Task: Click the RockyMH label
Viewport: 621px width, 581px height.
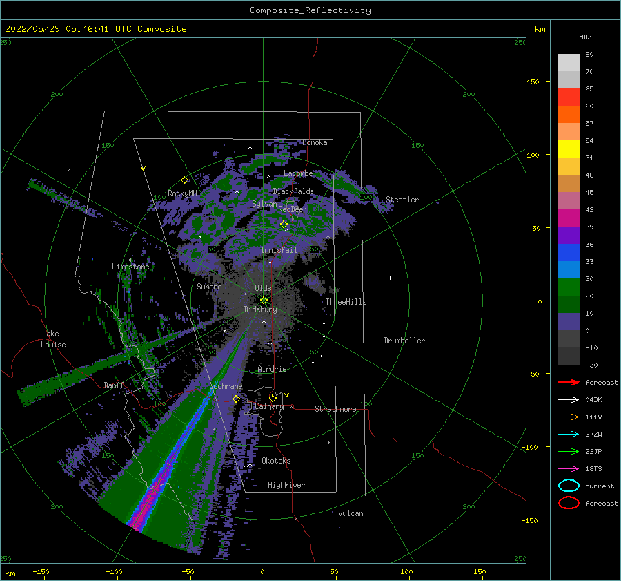Action: (182, 193)
